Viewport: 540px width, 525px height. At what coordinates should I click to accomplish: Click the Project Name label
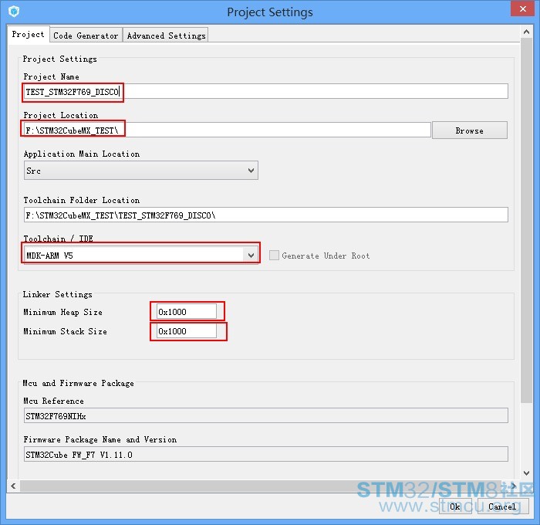pyautogui.click(x=52, y=77)
